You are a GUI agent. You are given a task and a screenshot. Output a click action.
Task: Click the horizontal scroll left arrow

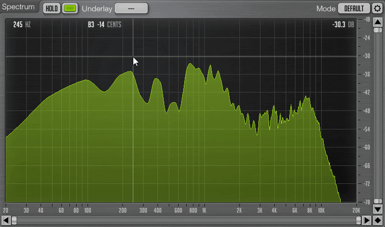coord(6,220)
